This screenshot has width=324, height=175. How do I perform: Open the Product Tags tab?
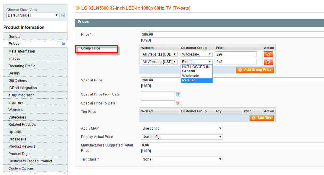(x=35, y=154)
